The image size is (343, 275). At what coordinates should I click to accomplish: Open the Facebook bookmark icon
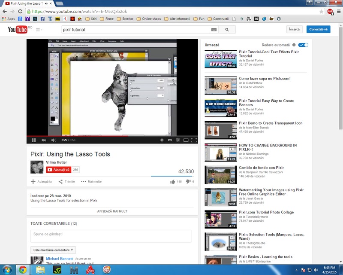point(42,19)
